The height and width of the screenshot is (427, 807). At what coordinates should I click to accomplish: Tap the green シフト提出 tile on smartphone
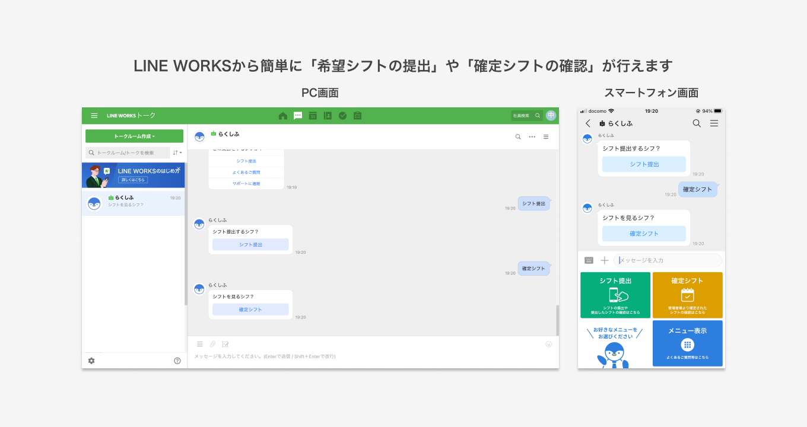tap(615, 295)
